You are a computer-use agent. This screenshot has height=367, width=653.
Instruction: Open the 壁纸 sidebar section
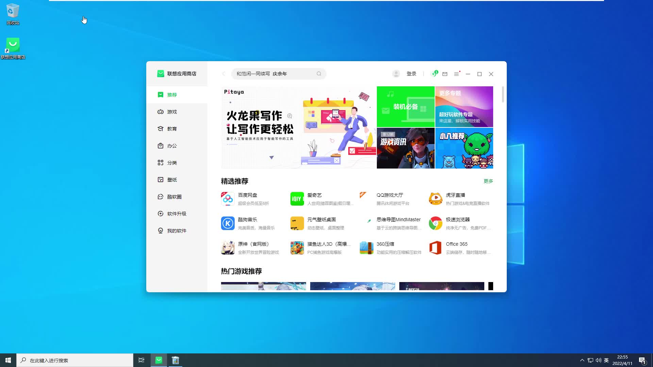[177, 180]
